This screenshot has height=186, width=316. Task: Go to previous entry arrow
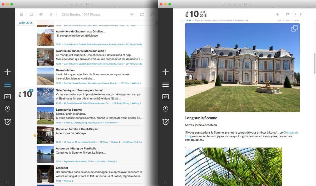295,14
